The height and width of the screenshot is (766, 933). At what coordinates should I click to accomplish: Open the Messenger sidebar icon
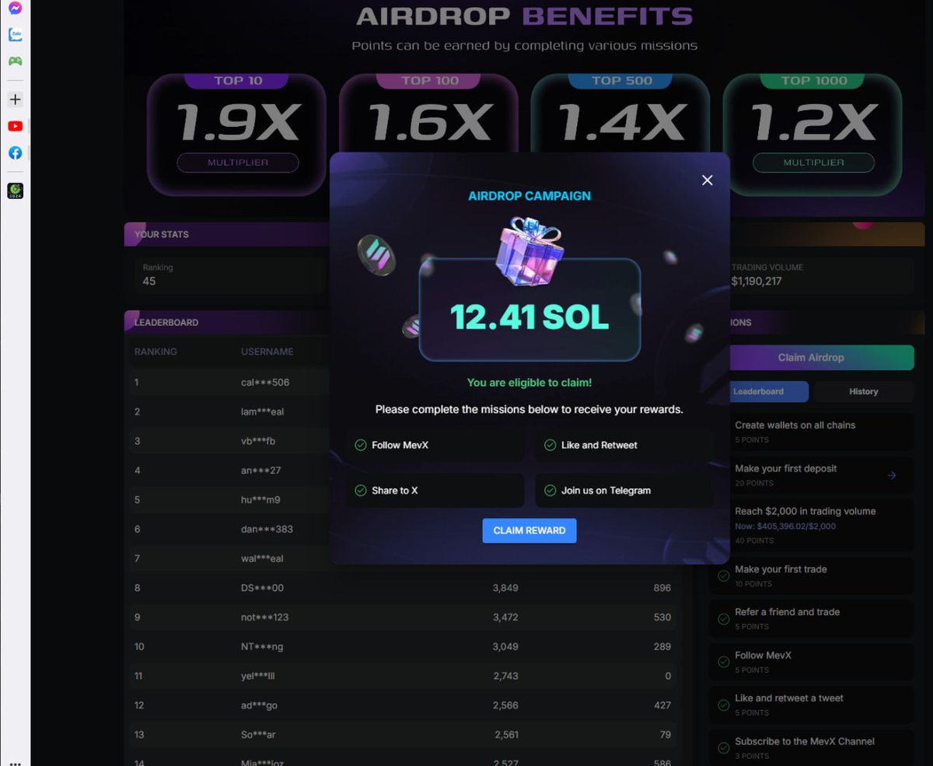pos(15,8)
